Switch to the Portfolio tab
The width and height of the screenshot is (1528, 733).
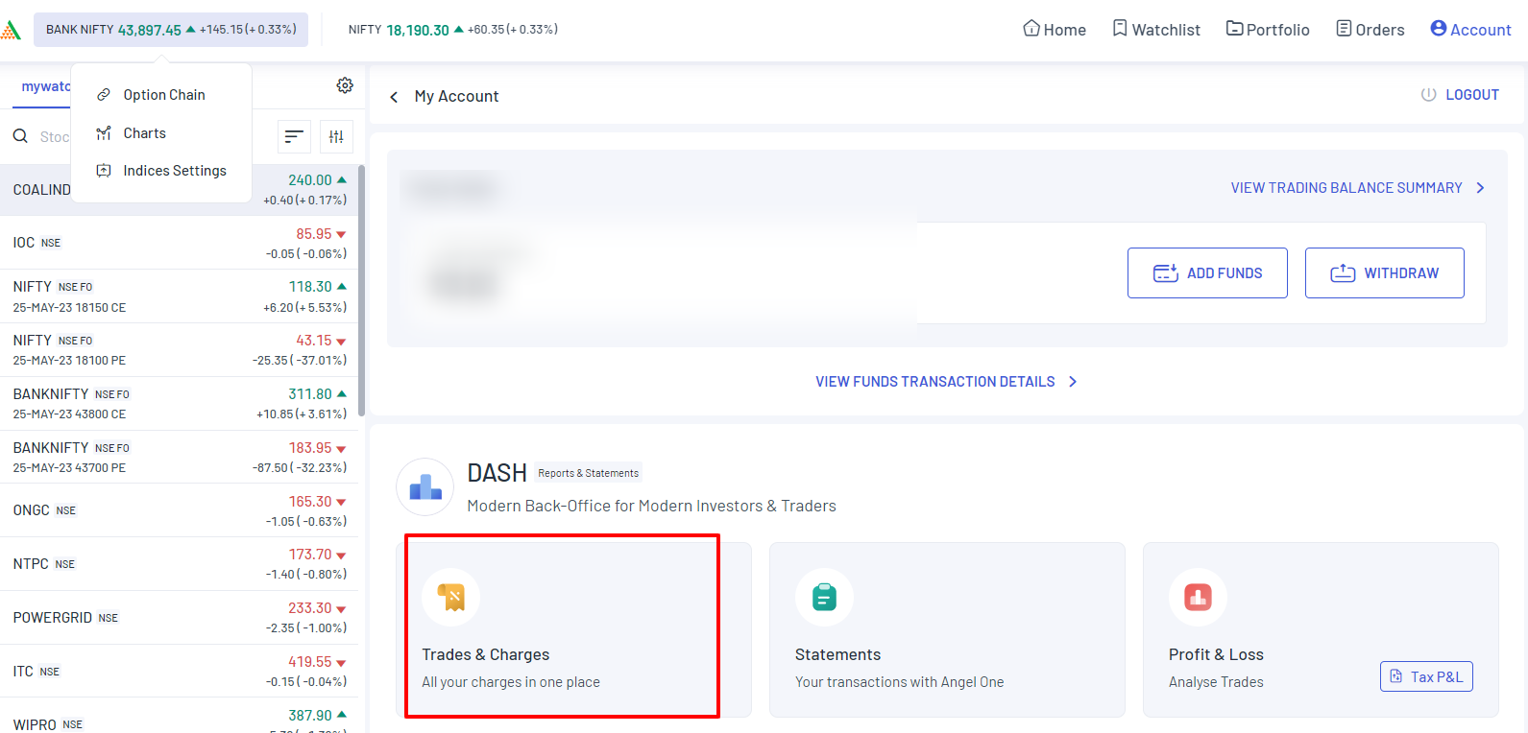[x=1268, y=30]
